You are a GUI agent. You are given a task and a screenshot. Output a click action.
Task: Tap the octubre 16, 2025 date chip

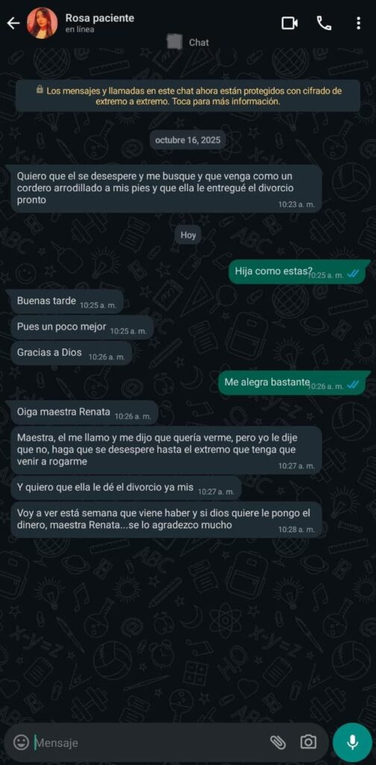click(188, 140)
